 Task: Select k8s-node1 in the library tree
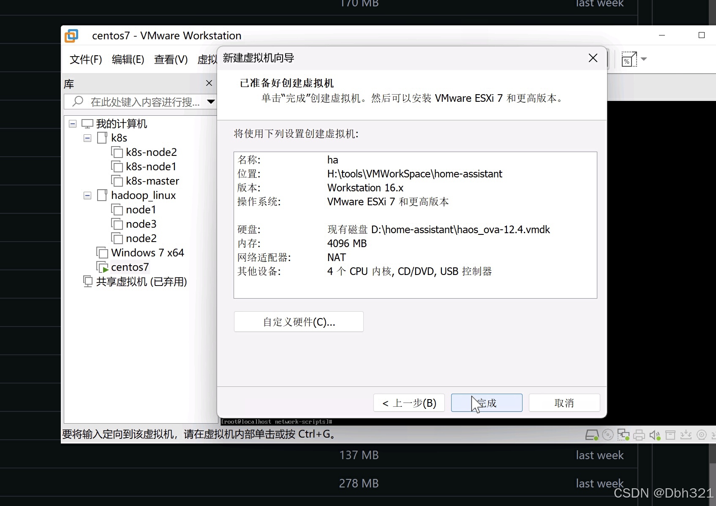coord(151,166)
